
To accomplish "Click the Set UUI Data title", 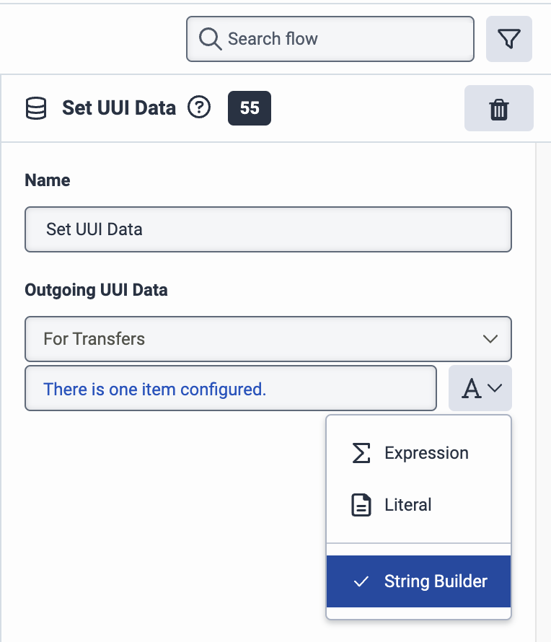I will 119,108.
